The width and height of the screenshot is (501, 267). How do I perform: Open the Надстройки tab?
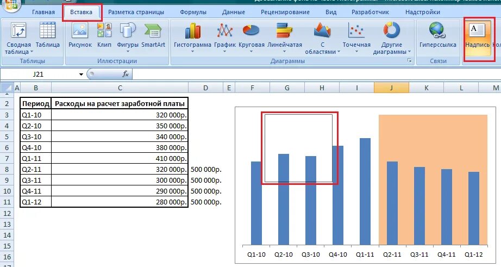coord(422,12)
